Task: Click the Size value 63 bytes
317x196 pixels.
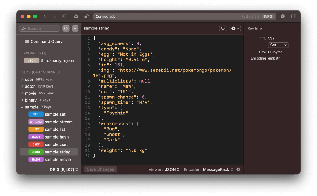Action: click(275, 52)
